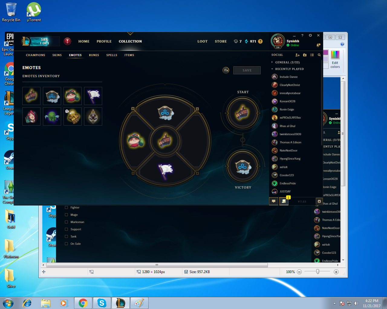The image size is (387, 309).
Task: Show hidden system tray icons arrow
Action: pos(334,303)
